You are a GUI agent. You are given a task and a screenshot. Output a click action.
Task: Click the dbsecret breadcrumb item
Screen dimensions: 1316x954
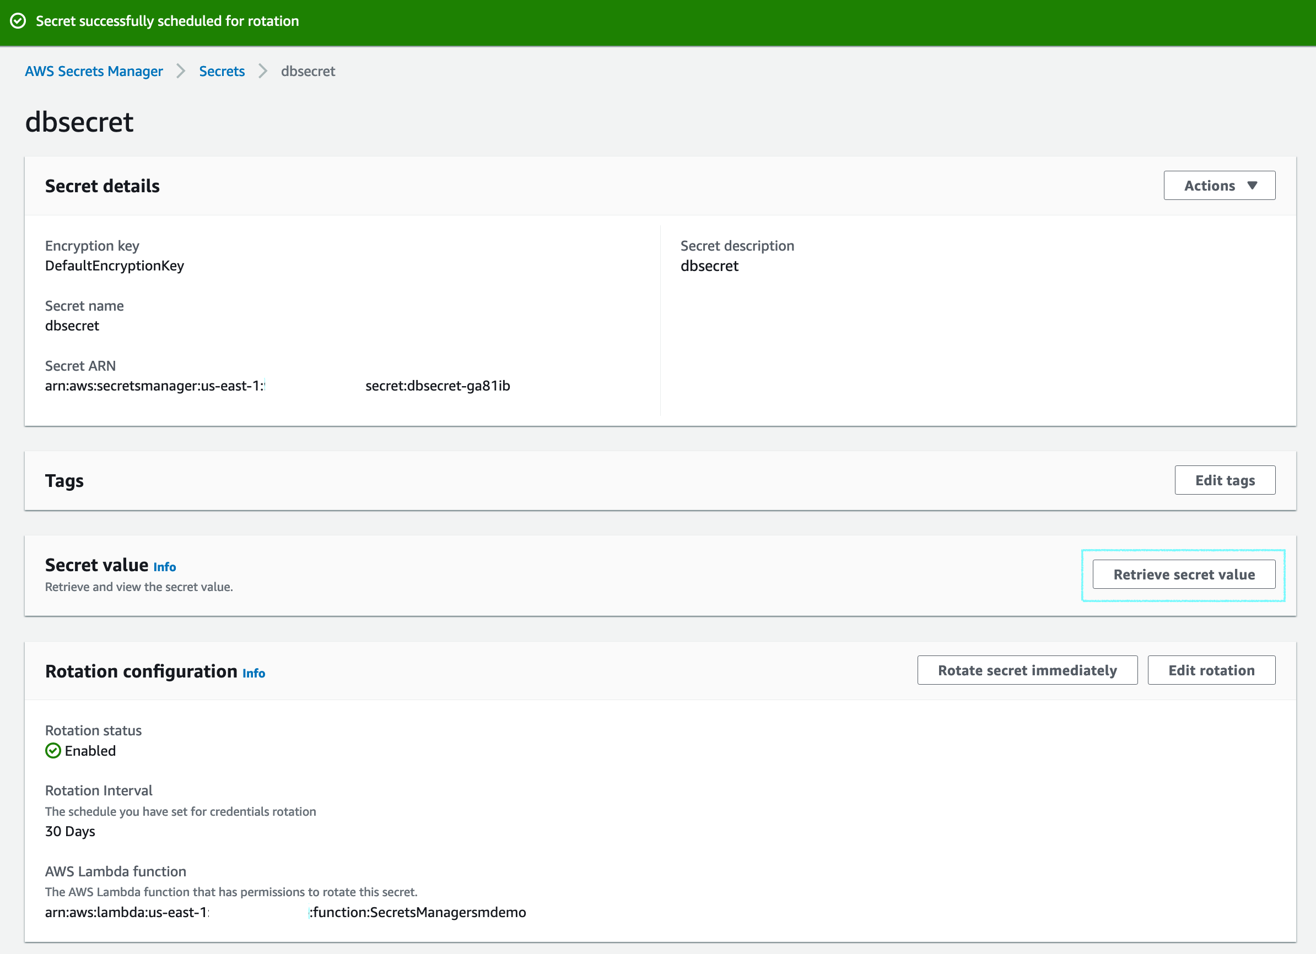point(308,71)
